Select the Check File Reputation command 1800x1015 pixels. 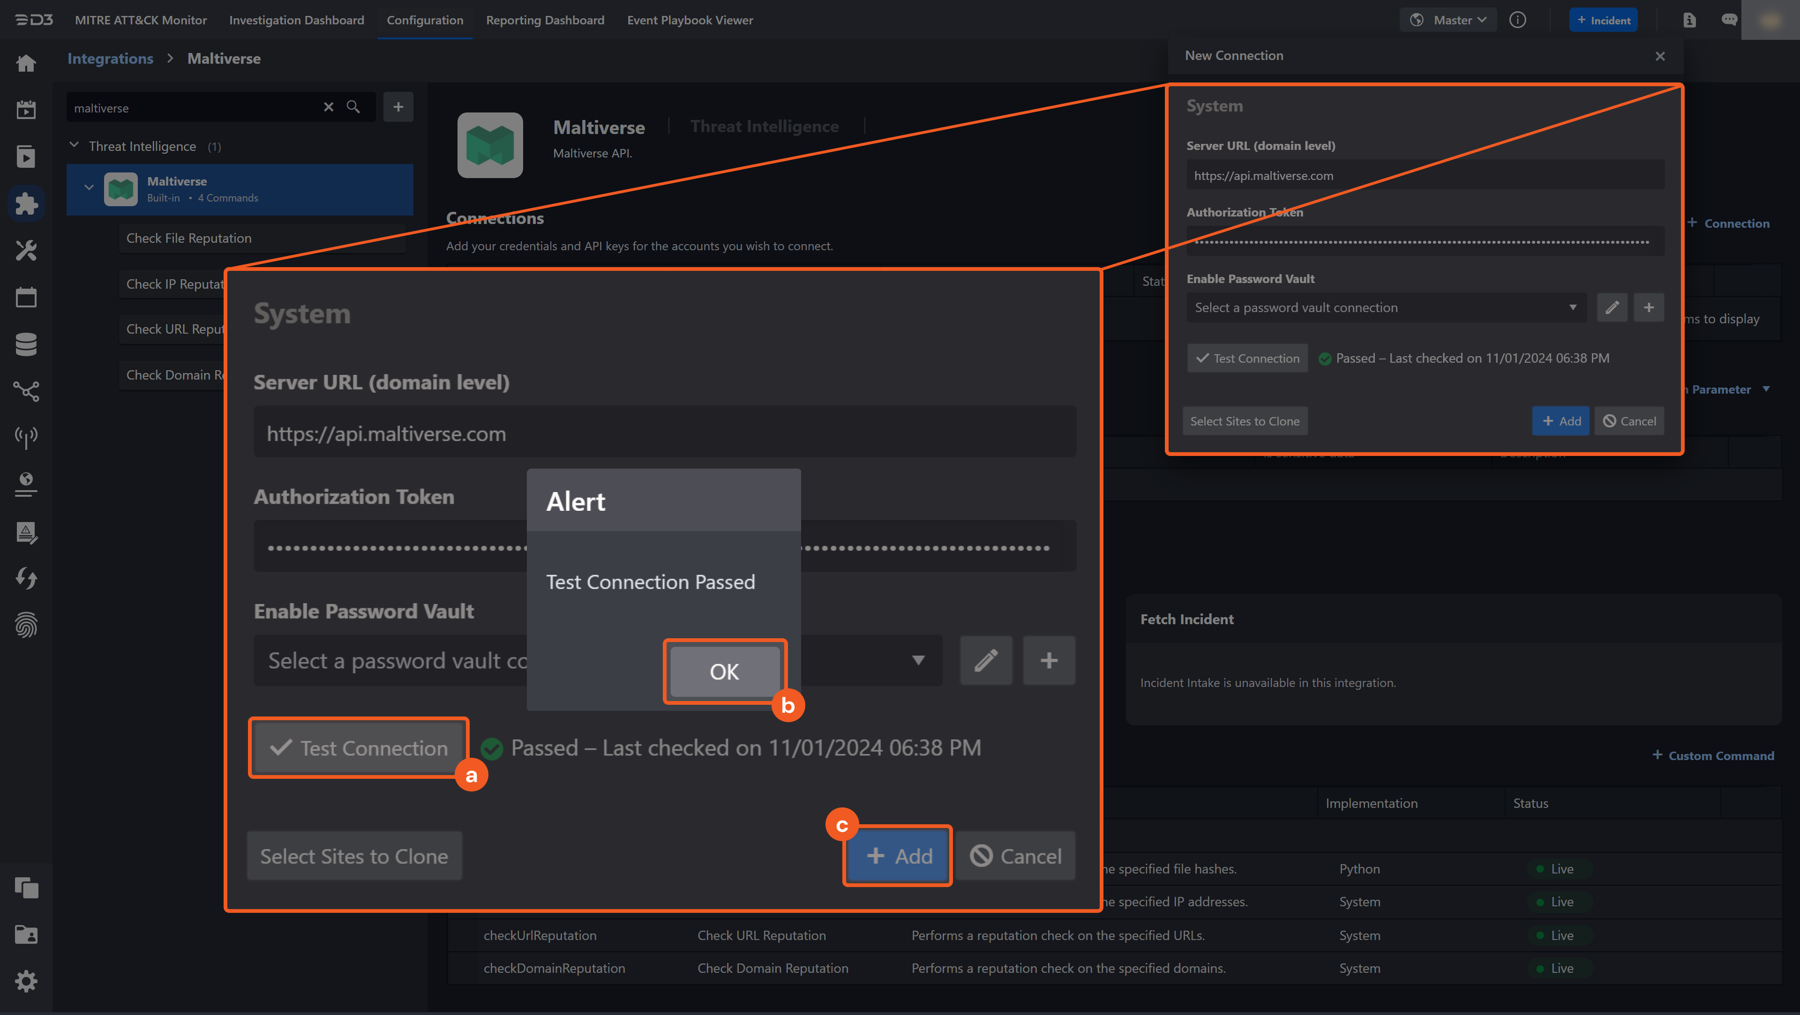click(188, 238)
